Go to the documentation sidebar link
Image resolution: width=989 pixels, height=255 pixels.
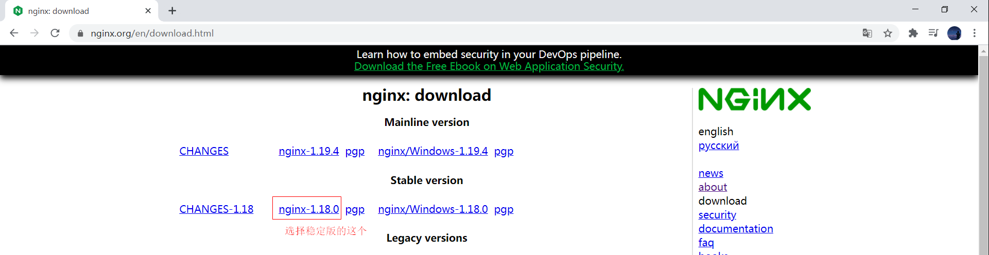tap(735, 229)
